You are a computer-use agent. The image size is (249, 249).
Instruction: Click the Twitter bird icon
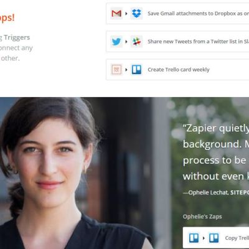click(116, 42)
